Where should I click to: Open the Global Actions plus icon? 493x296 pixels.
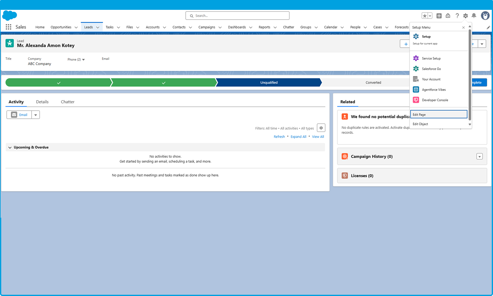pyautogui.click(x=439, y=16)
